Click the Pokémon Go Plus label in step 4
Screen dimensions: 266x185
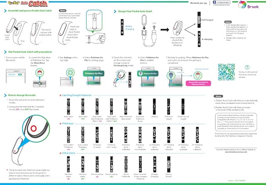[x=94, y=74]
